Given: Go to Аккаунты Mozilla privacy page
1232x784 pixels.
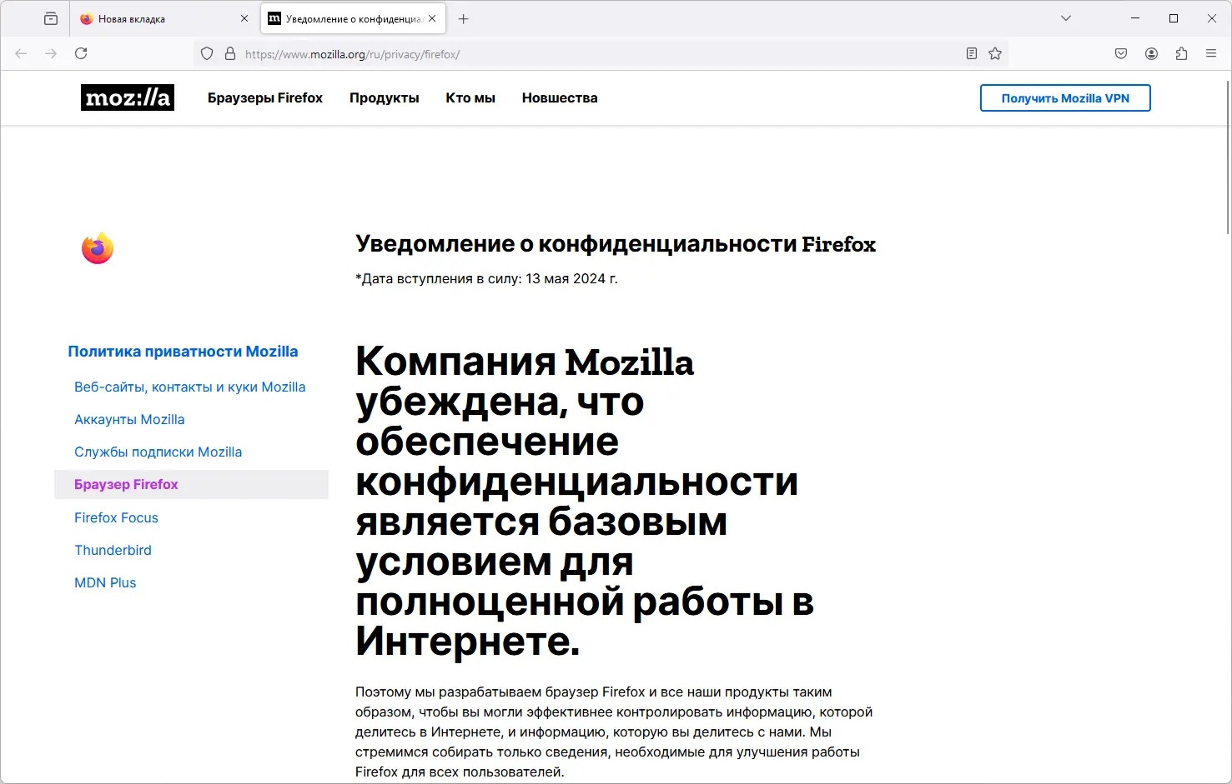Looking at the screenshot, I should click(x=129, y=419).
